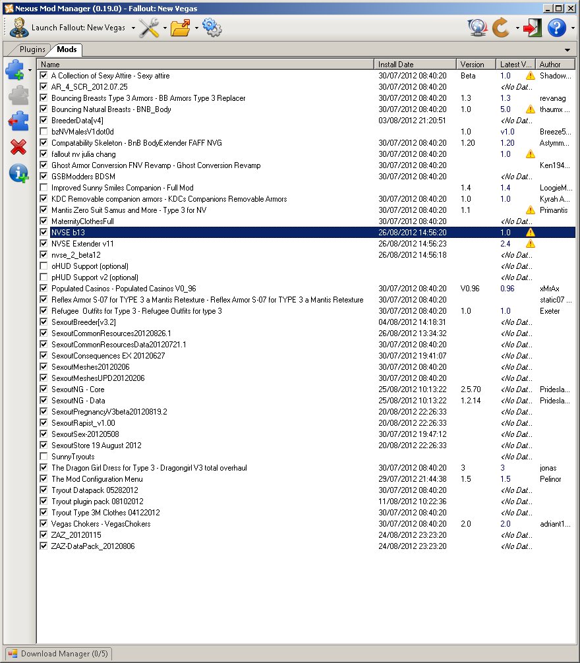Click the globe update-check icon

477,28
